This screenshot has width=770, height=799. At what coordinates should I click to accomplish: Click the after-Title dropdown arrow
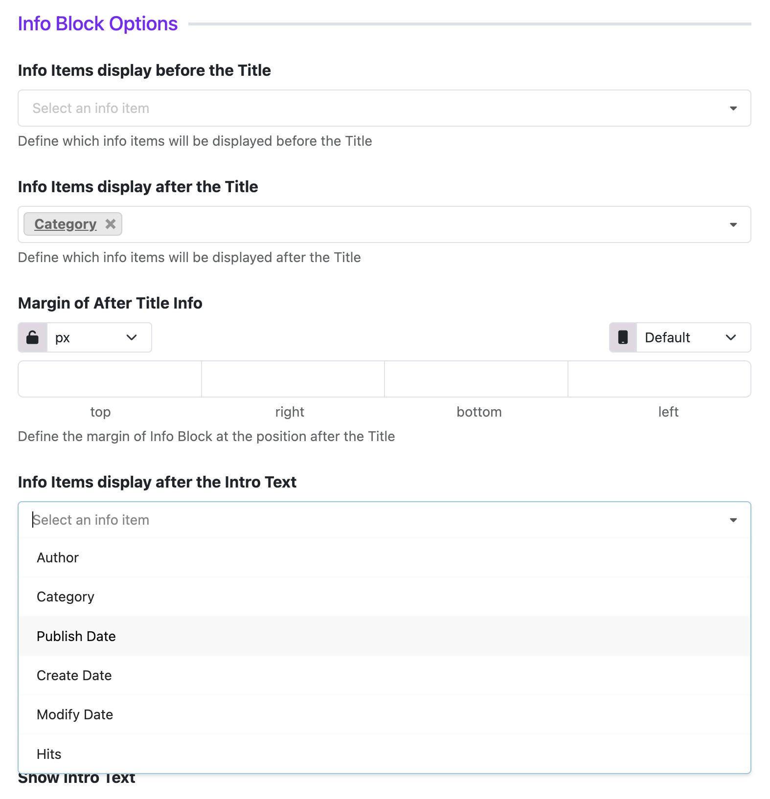click(x=733, y=224)
